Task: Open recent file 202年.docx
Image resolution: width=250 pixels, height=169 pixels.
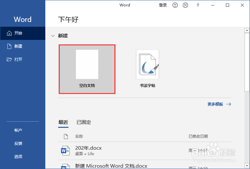Action: tap(145, 151)
